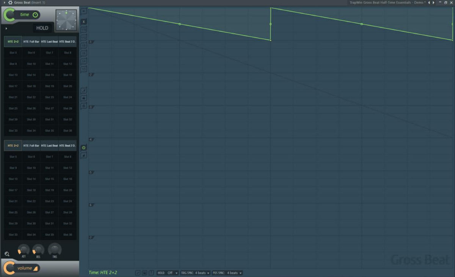Go to previous preset with left arrow
Screen dimensions: 455x277
pos(429,3)
